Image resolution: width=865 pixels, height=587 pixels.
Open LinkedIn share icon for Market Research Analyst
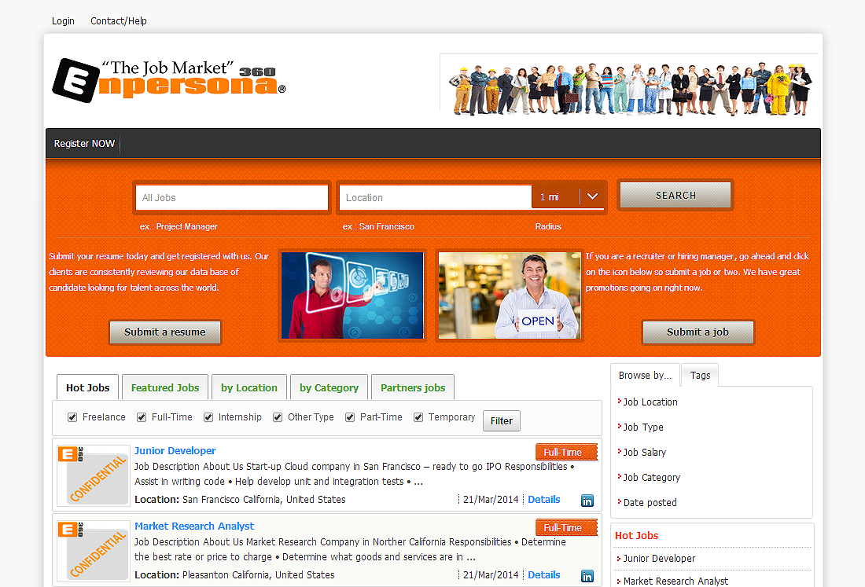click(x=587, y=576)
